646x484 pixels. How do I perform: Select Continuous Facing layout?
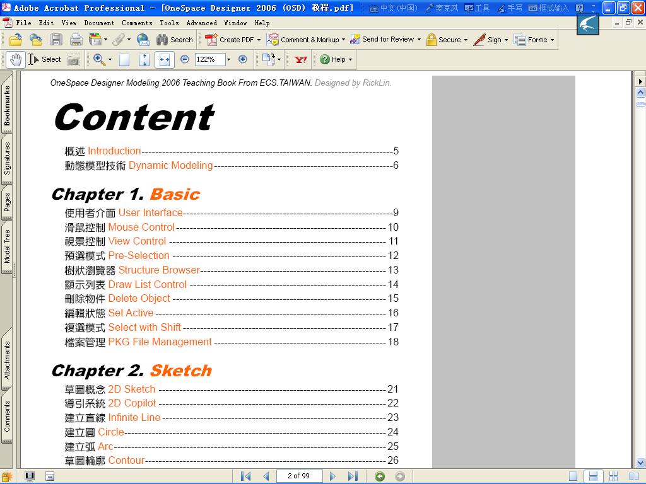point(613,476)
